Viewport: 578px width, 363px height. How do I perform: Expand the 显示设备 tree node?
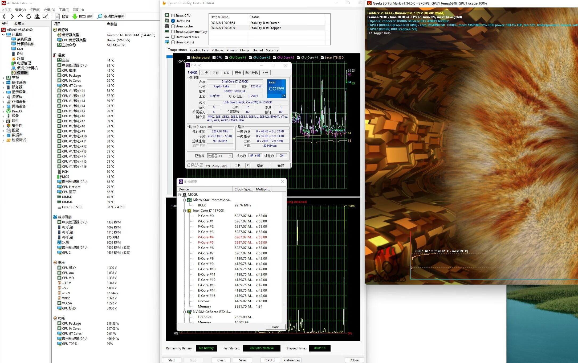click(3, 92)
